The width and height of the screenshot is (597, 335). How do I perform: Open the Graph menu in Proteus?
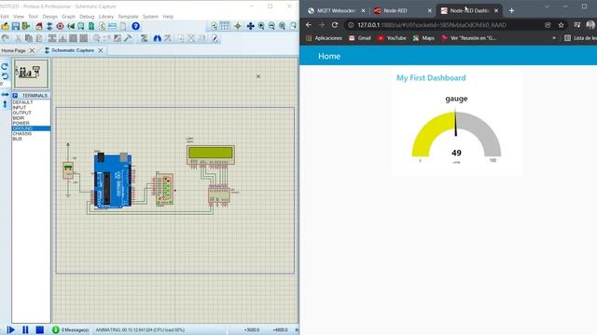tap(68, 17)
